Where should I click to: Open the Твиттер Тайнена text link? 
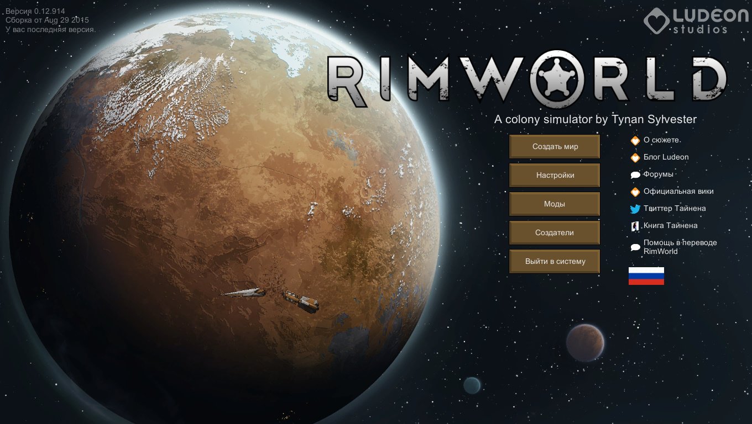(x=674, y=209)
